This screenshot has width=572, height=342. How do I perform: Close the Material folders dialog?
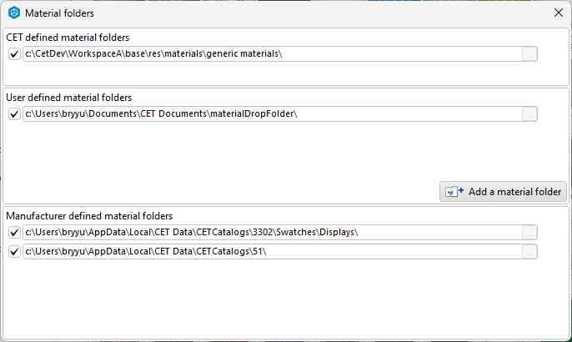click(558, 13)
